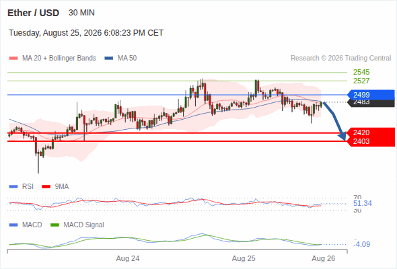Click the MA 50 blue legend swatch
397x269 pixels.
coord(109,59)
